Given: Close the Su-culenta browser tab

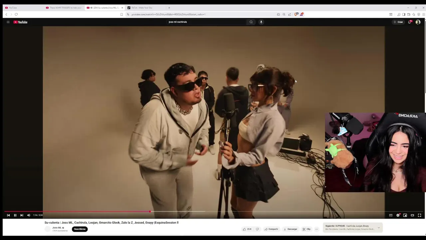Looking at the screenshot, I should [x=122, y=8].
